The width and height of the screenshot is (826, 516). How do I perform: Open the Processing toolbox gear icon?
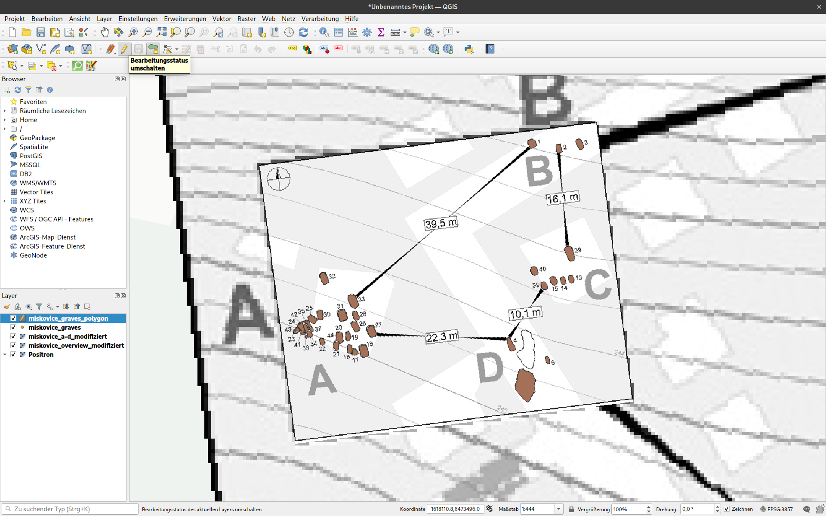367,32
